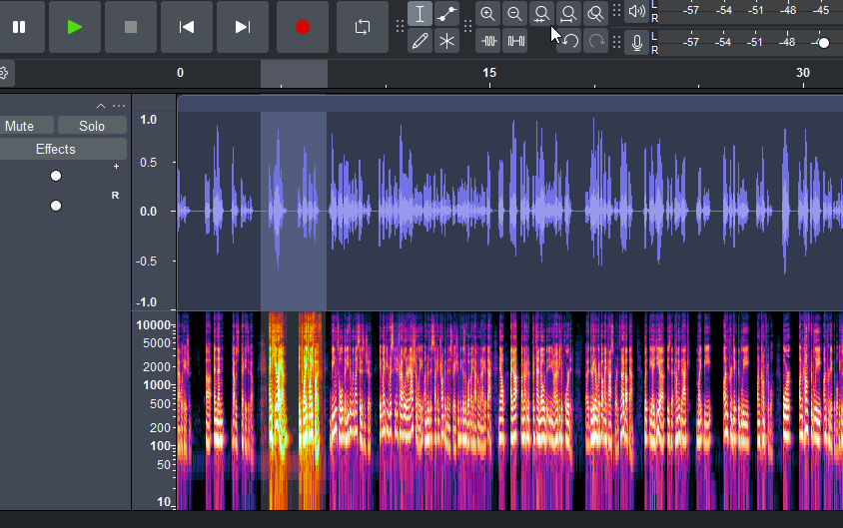
Task: Click the grabber left of the tools toolbar
Action: [400, 27]
